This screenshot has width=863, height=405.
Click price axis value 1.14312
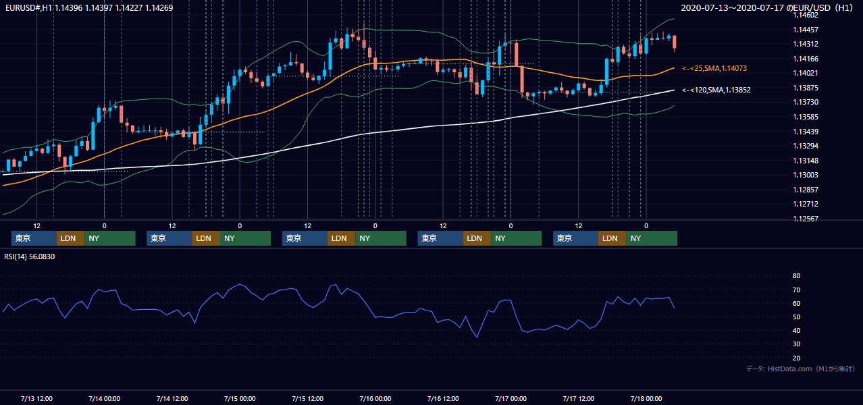805,44
